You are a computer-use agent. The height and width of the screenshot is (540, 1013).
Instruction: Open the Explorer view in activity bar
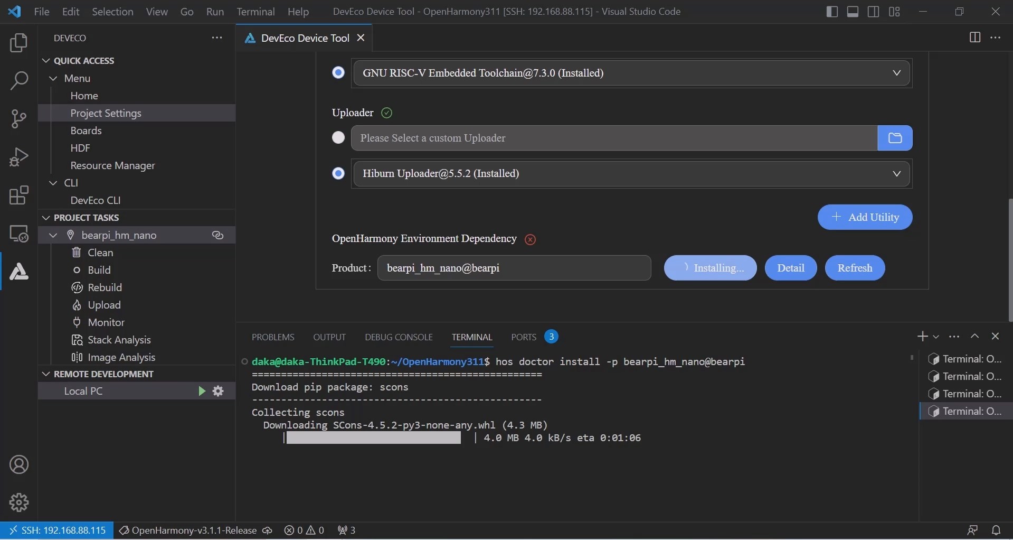coord(19,43)
